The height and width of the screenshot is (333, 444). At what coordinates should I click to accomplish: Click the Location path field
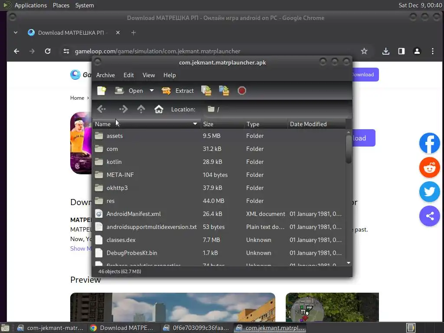(276, 109)
